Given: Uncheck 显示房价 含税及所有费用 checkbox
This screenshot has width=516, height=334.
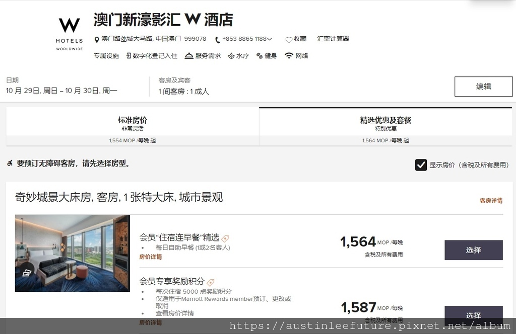Looking at the screenshot, I should tap(421, 165).
